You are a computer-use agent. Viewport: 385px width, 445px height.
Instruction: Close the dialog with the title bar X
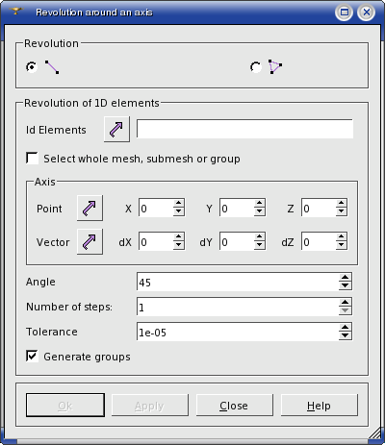[366, 12]
